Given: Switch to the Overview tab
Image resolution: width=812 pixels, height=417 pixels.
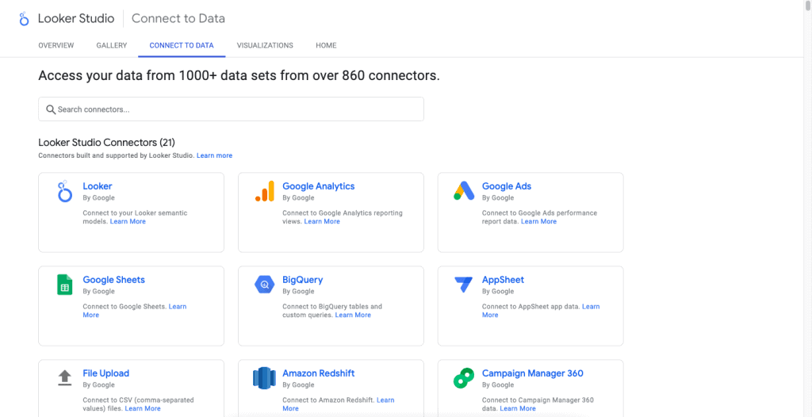Looking at the screenshot, I should (56, 46).
